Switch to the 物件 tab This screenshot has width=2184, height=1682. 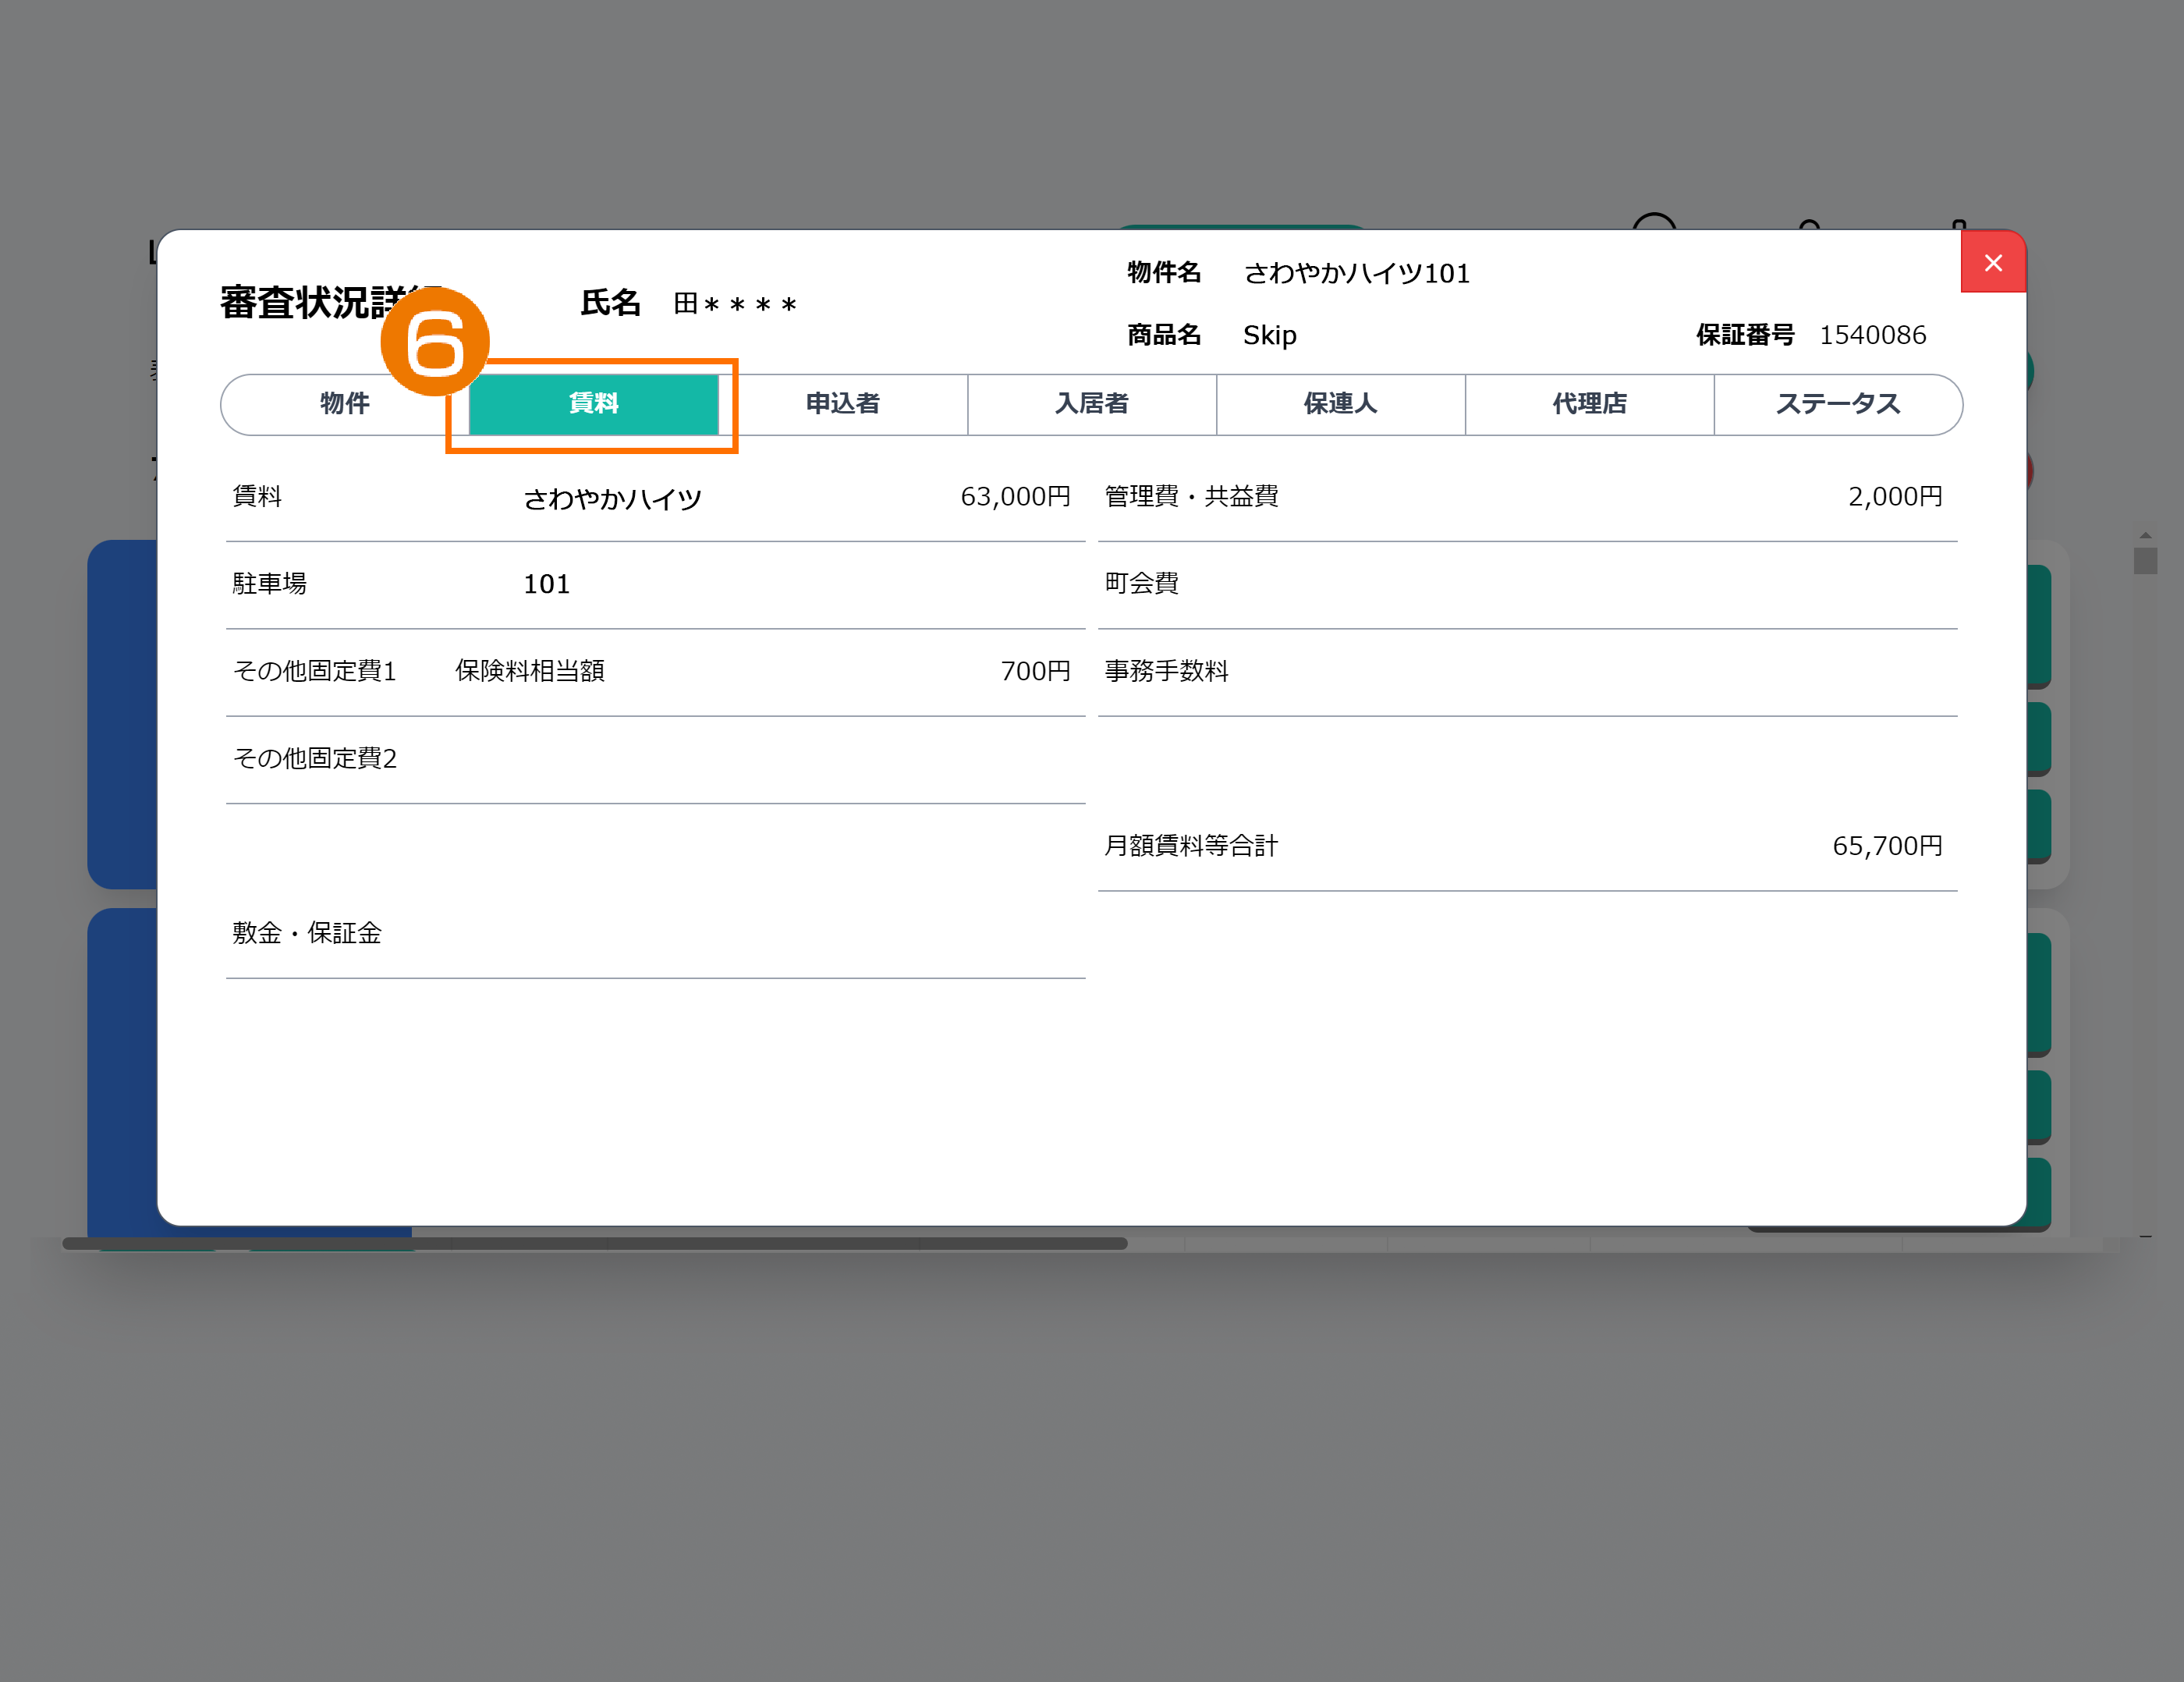coord(343,404)
